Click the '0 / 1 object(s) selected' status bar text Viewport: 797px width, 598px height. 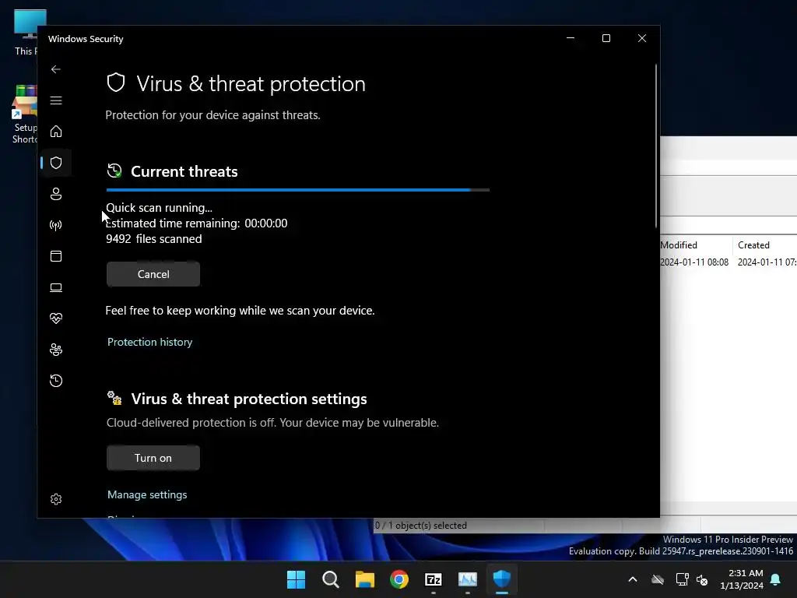tap(421, 526)
